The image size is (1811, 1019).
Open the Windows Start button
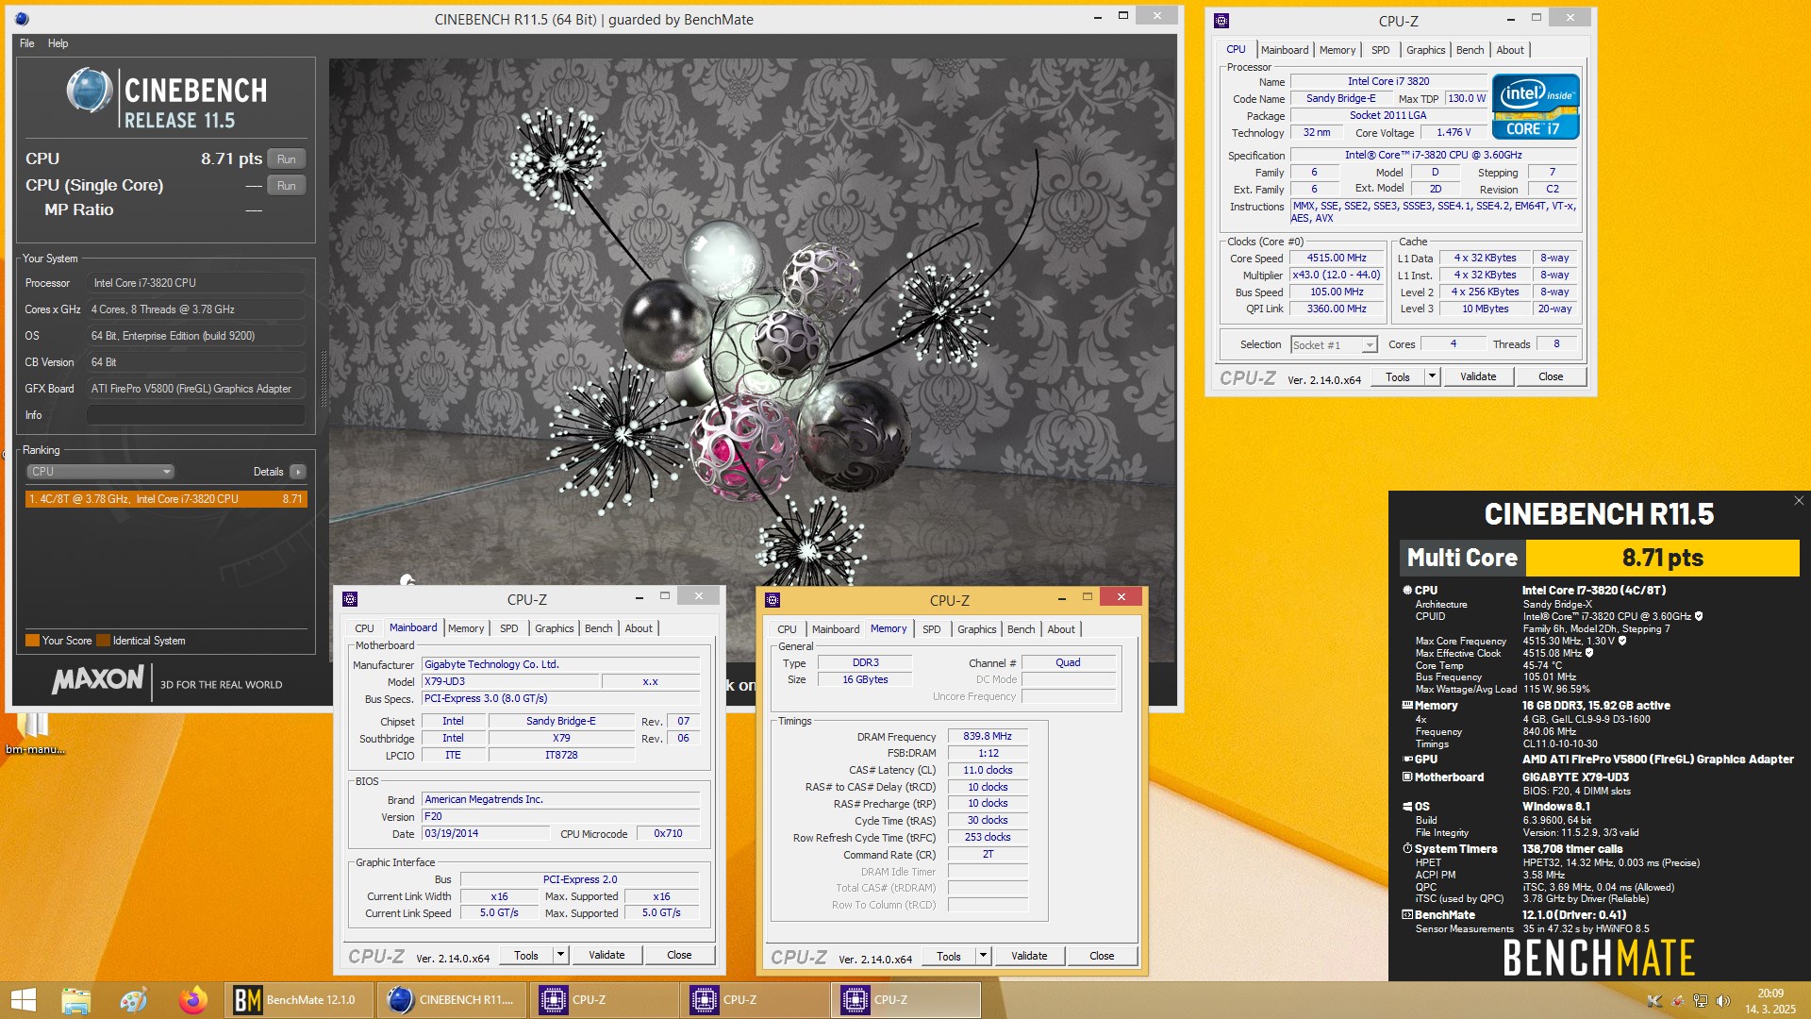point(23,1000)
